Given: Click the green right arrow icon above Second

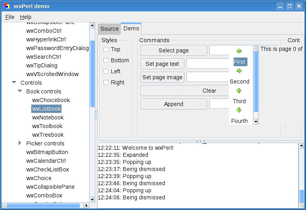Looking at the screenshot, I should [x=239, y=71].
